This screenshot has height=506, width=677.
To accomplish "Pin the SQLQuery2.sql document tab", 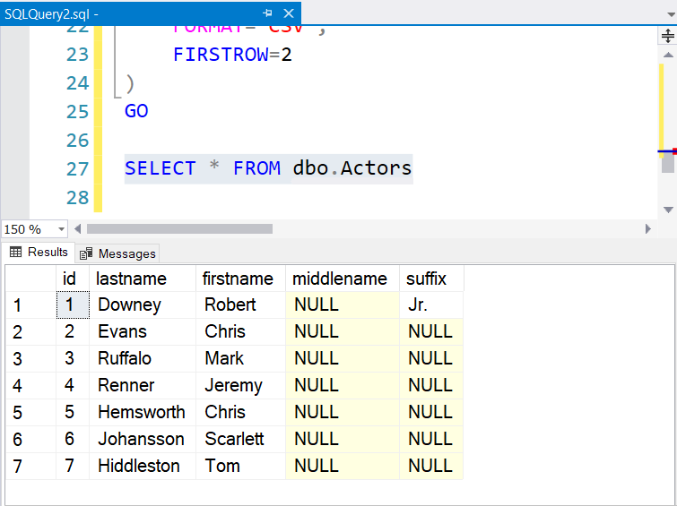I will tap(268, 13).
